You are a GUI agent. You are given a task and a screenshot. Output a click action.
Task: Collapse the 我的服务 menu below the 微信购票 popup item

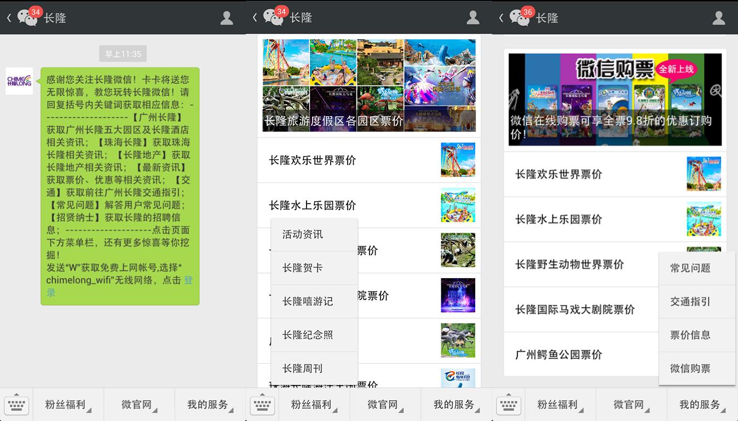tap(702, 405)
